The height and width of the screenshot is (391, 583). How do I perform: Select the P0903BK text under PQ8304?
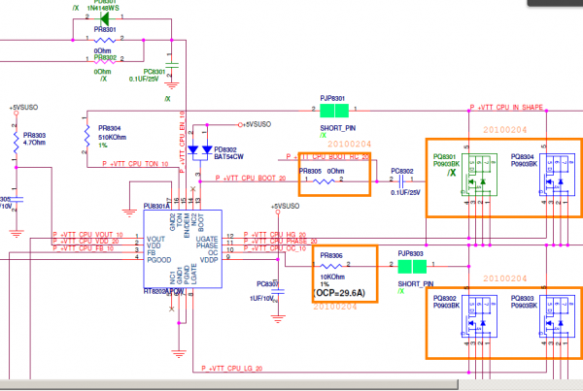click(524, 164)
